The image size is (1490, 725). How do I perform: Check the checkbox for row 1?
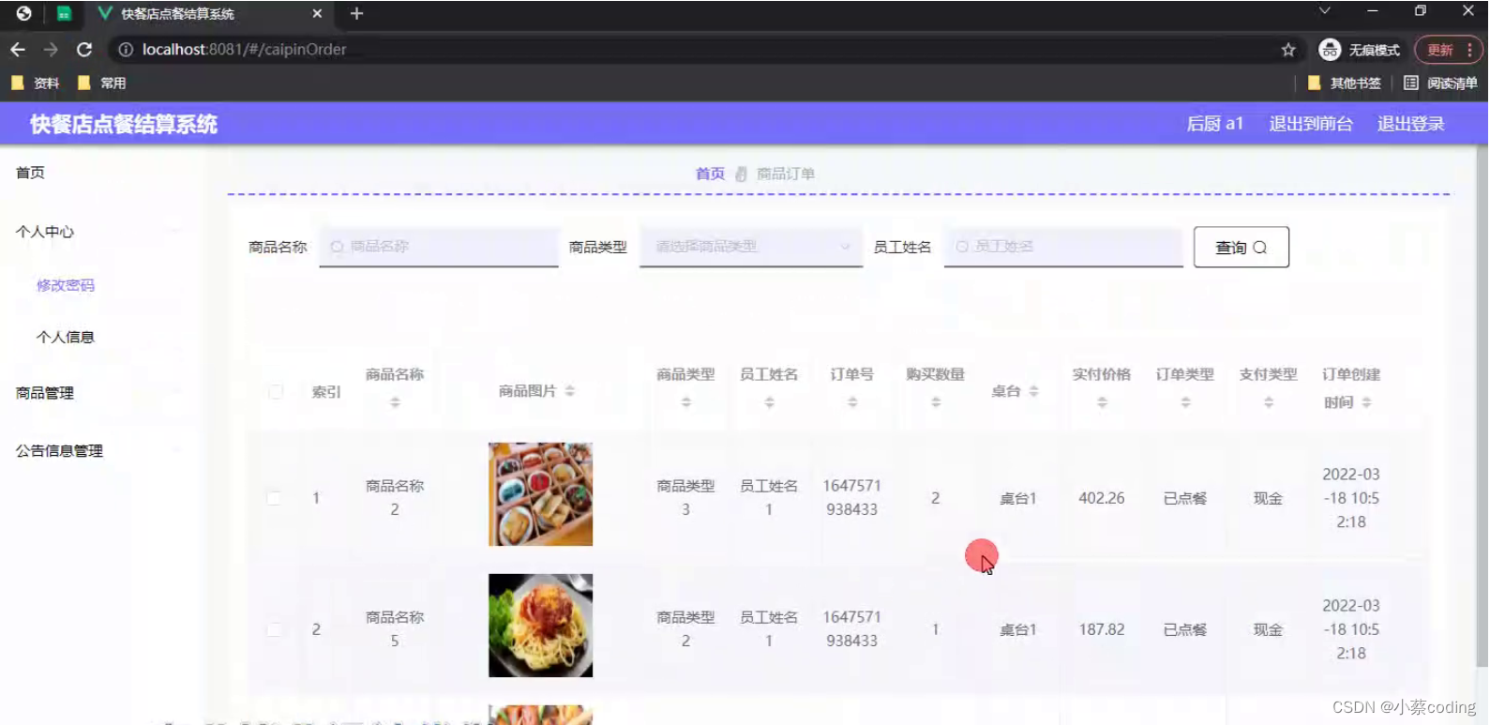274,498
